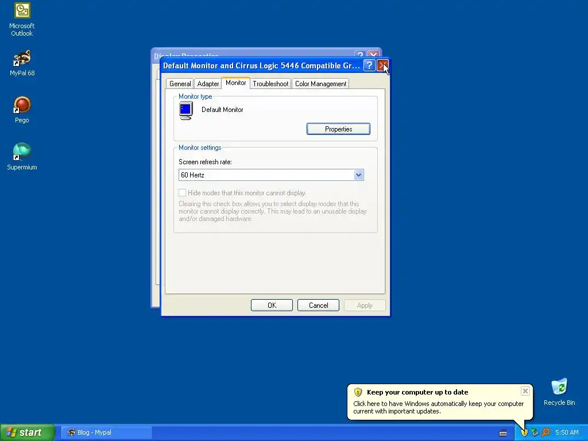Click the Display Properties window title bar behind

[255, 52]
